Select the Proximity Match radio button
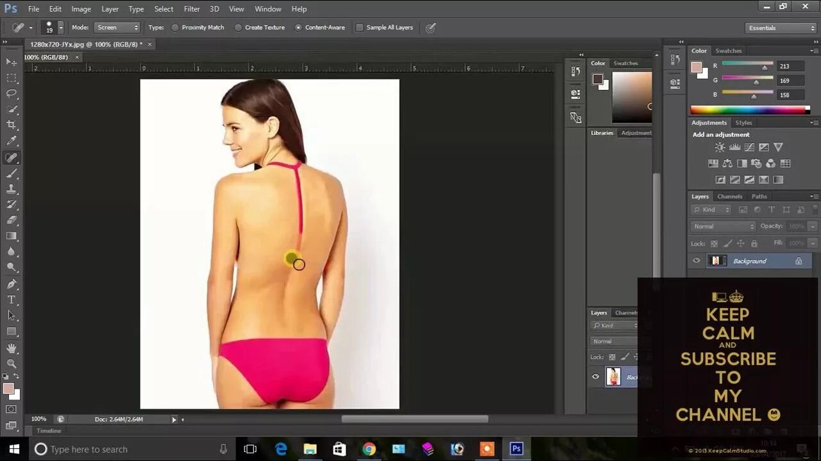This screenshot has width=821, height=461. point(175,28)
